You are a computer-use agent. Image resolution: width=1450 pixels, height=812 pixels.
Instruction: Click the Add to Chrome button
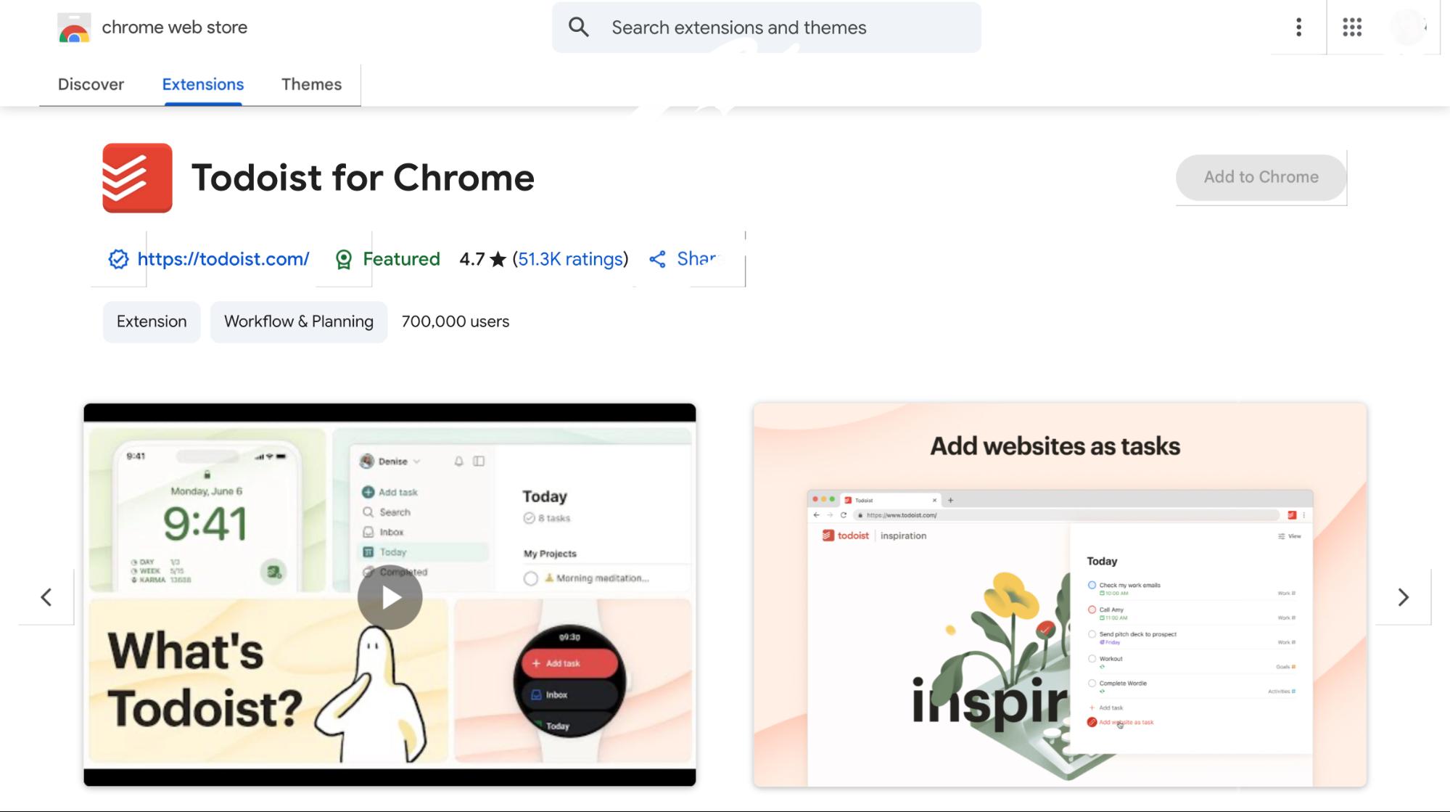[x=1261, y=177]
